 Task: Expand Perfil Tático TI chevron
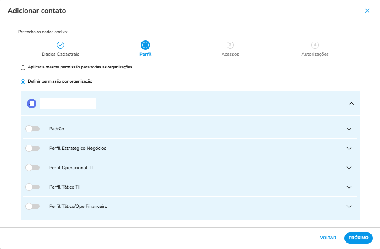coord(349,187)
